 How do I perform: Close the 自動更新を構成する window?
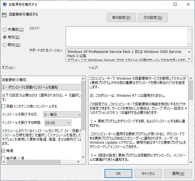(x=188, y=4)
